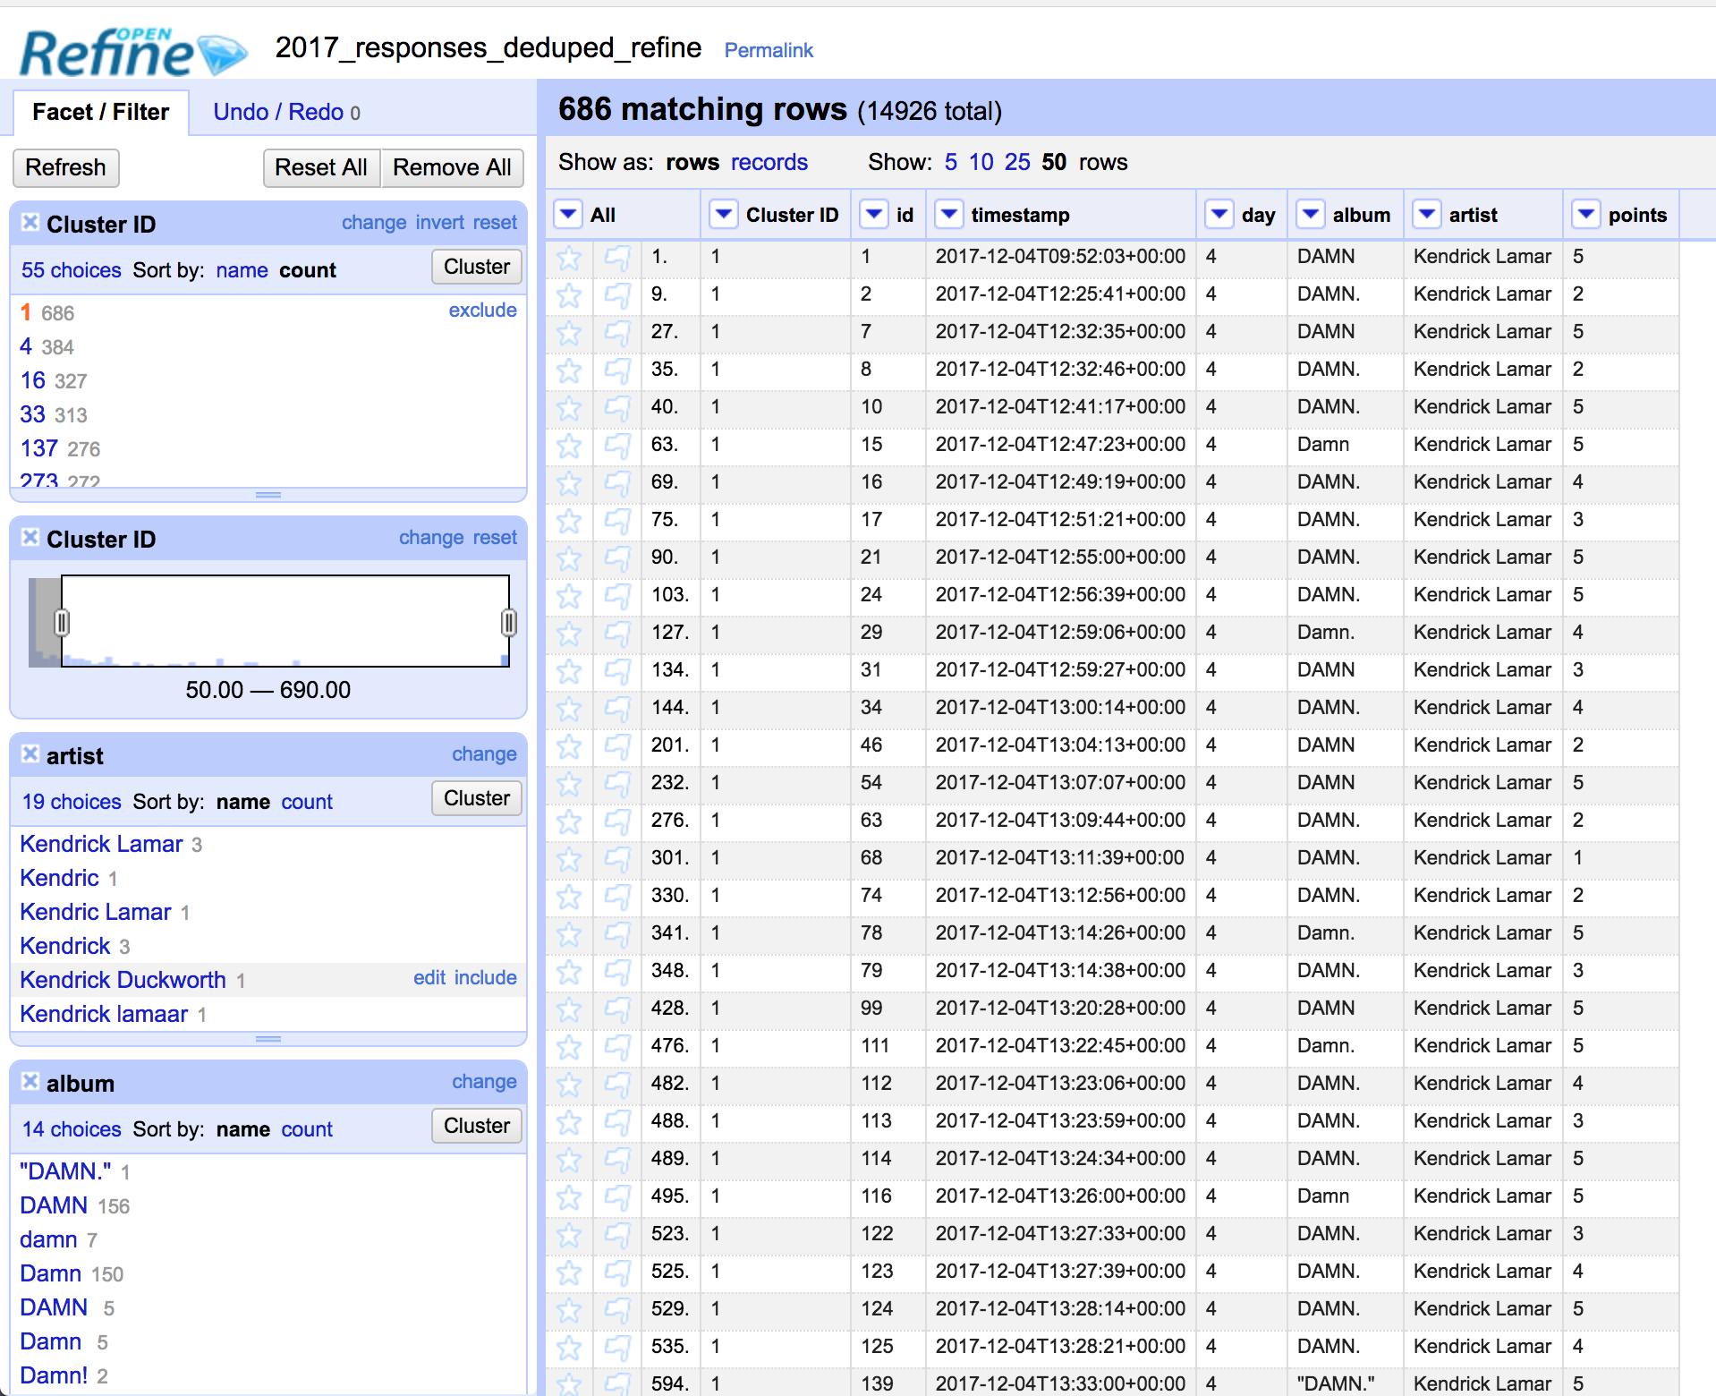This screenshot has width=1716, height=1396.
Task: Flag row 301
Action: pos(617,859)
